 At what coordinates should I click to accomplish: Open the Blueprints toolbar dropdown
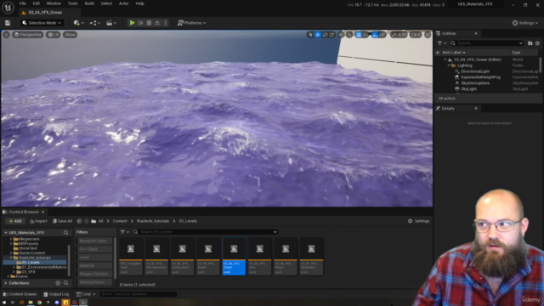click(x=95, y=23)
